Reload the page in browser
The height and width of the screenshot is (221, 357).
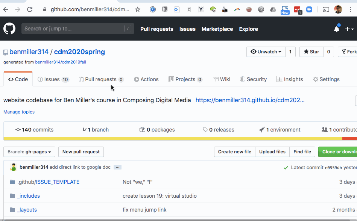[x=30, y=9]
